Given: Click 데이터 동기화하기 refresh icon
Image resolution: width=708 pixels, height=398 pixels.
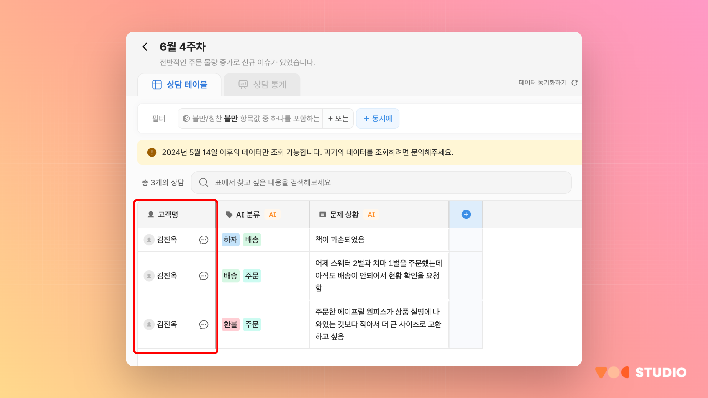Looking at the screenshot, I should point(574,83).
